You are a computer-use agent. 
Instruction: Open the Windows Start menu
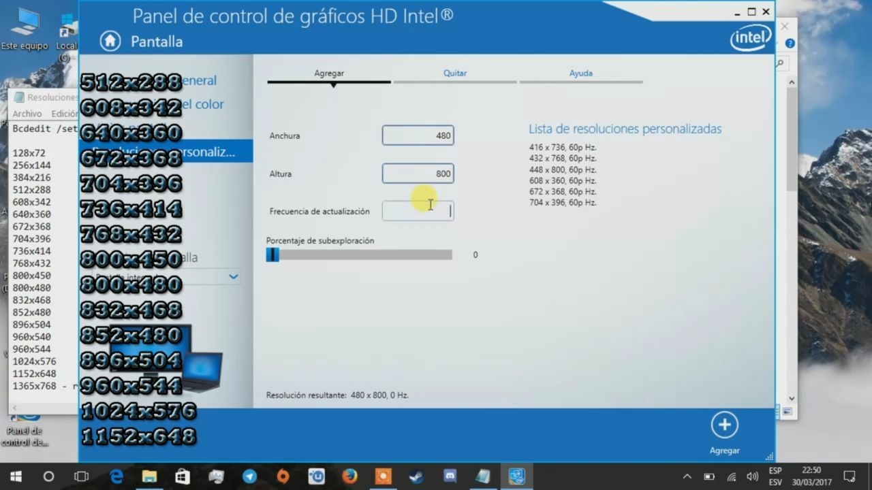[x=16, y=476]
